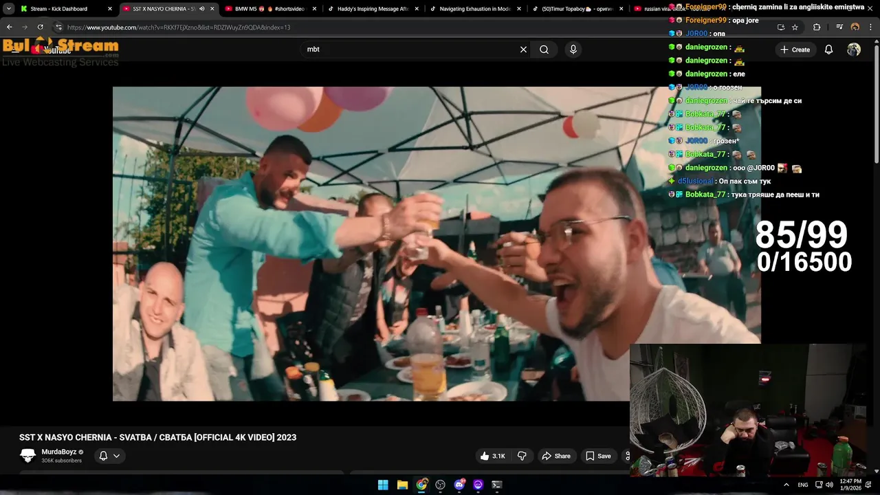Click the install app icon in address bar
This screenshot has width=880, height=495.
coord(780,27)
